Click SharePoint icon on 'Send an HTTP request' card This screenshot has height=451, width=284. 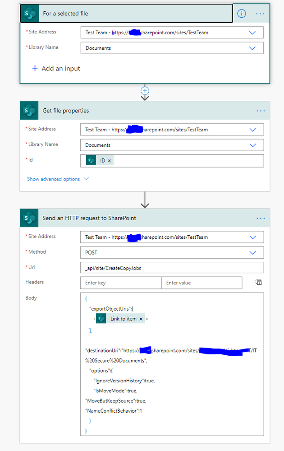[29, 218]
